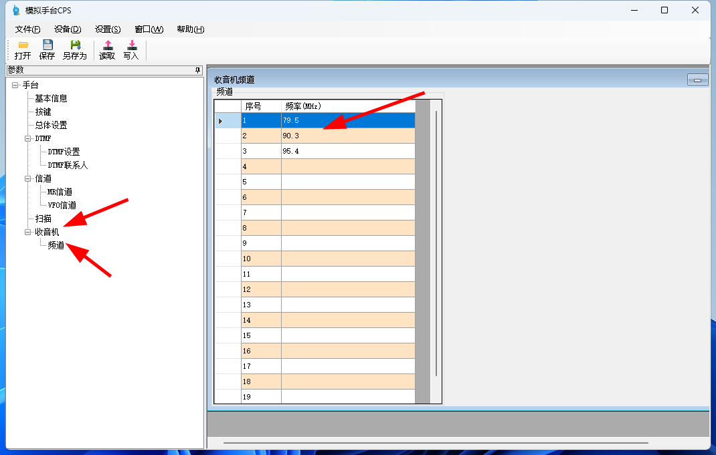Open the 帮助(H) menu

190,29
